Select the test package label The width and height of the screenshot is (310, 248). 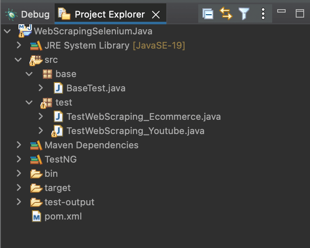pyautogui.click(x=64, y=102)
